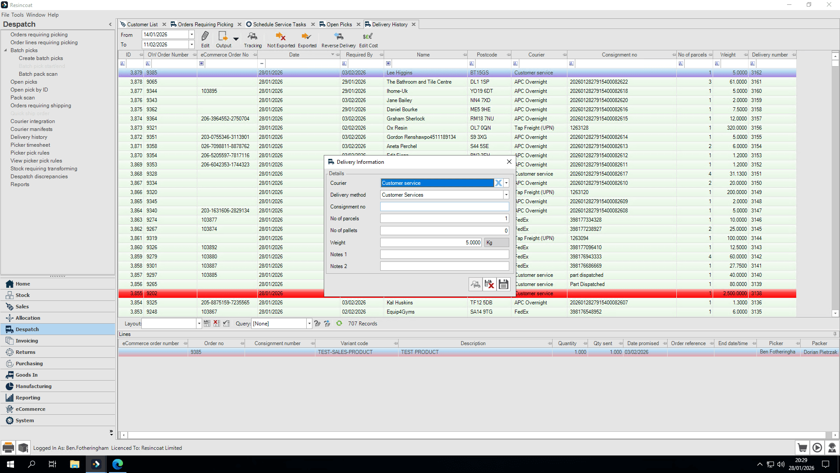Cancel changes in Delivery Information dialog
The height and width of the screenshot is (473, 840).
click(490, 284)
